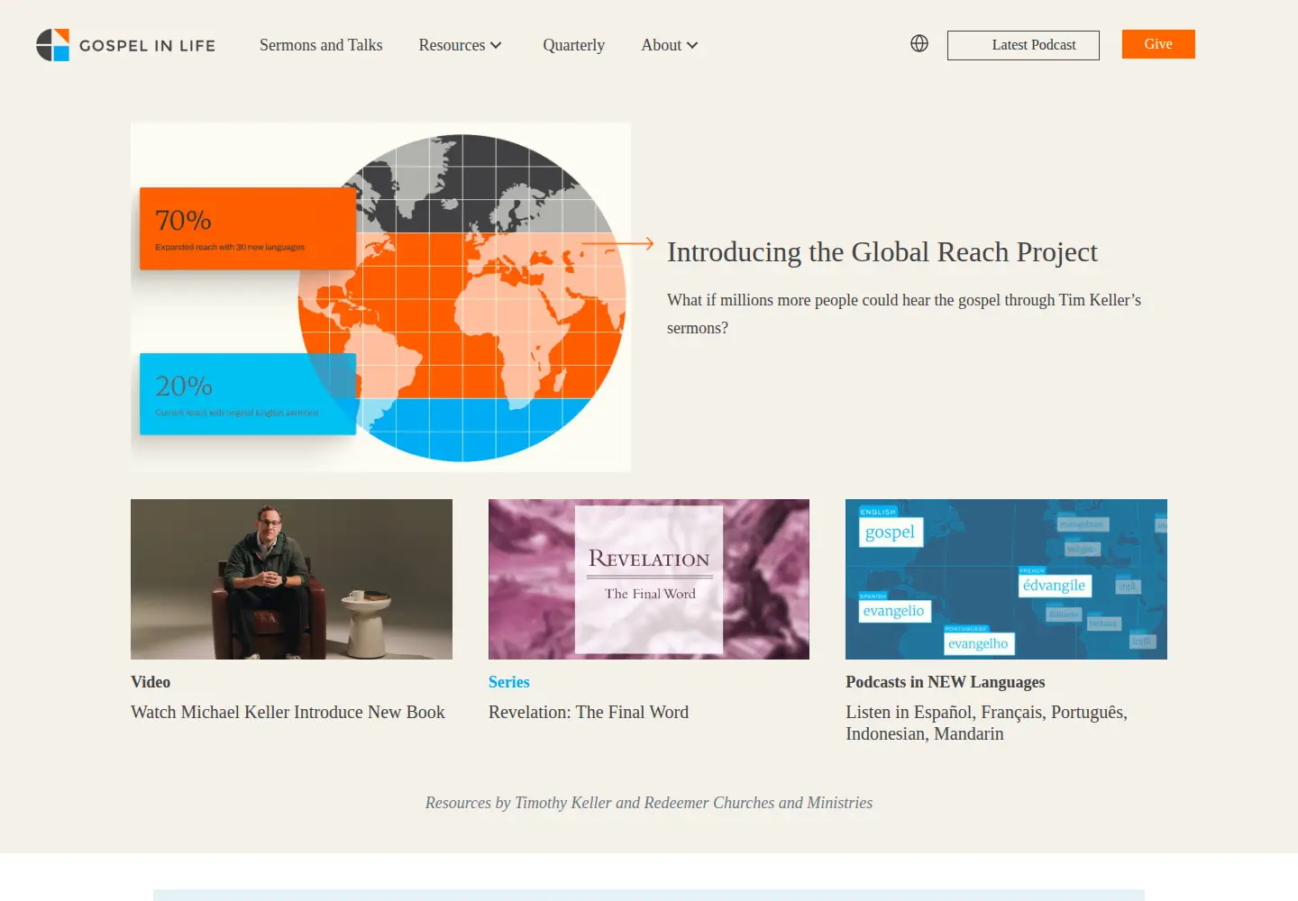1298x901 pixels.
Task: Click the Series label link
Action: pyautogui.click(x=509, y=682)
